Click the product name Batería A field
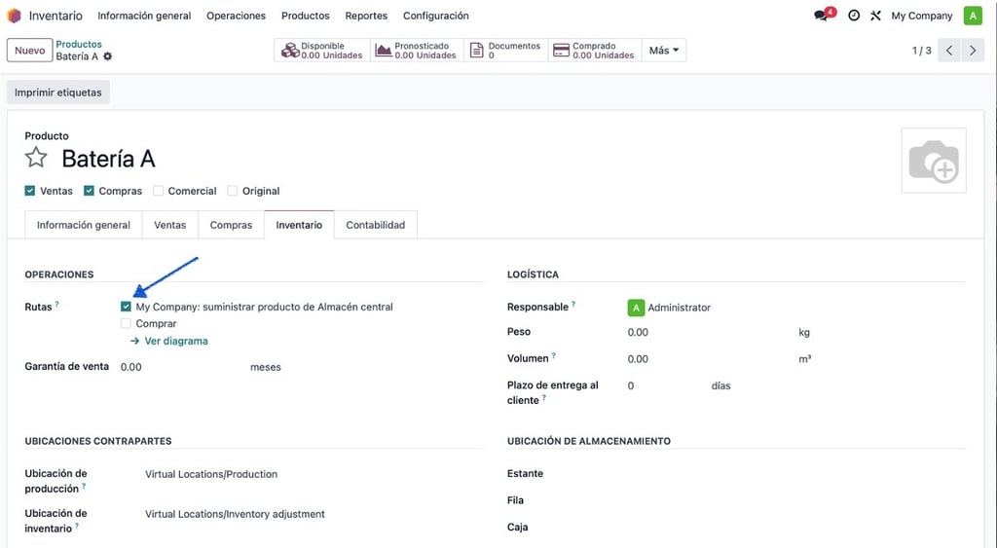Viewport: 997px width, 548px height. pyautogui.click(x=108, y=159)
